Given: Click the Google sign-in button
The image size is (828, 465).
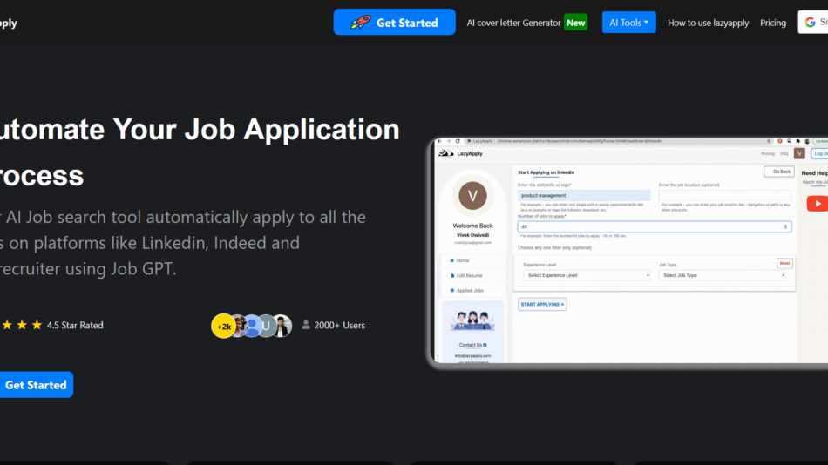Looking at the screenshot, I should pos(813,22).
